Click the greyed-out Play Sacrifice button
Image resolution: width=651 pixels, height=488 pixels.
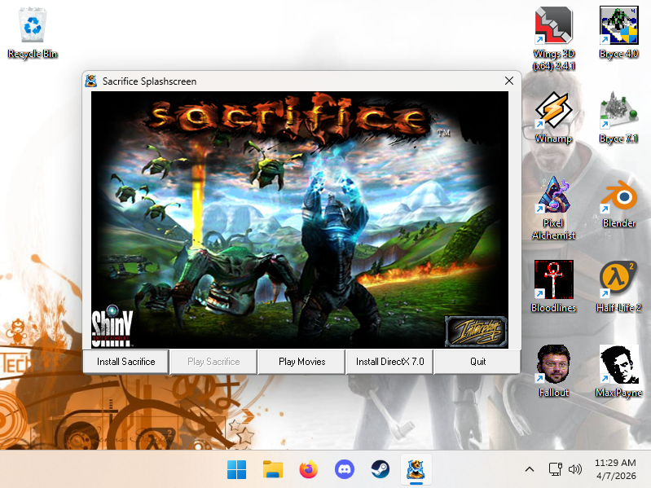pos(213,362)
